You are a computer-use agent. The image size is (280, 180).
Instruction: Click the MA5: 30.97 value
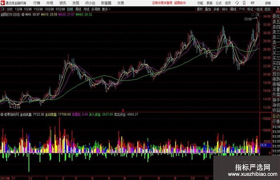[33, 14]
